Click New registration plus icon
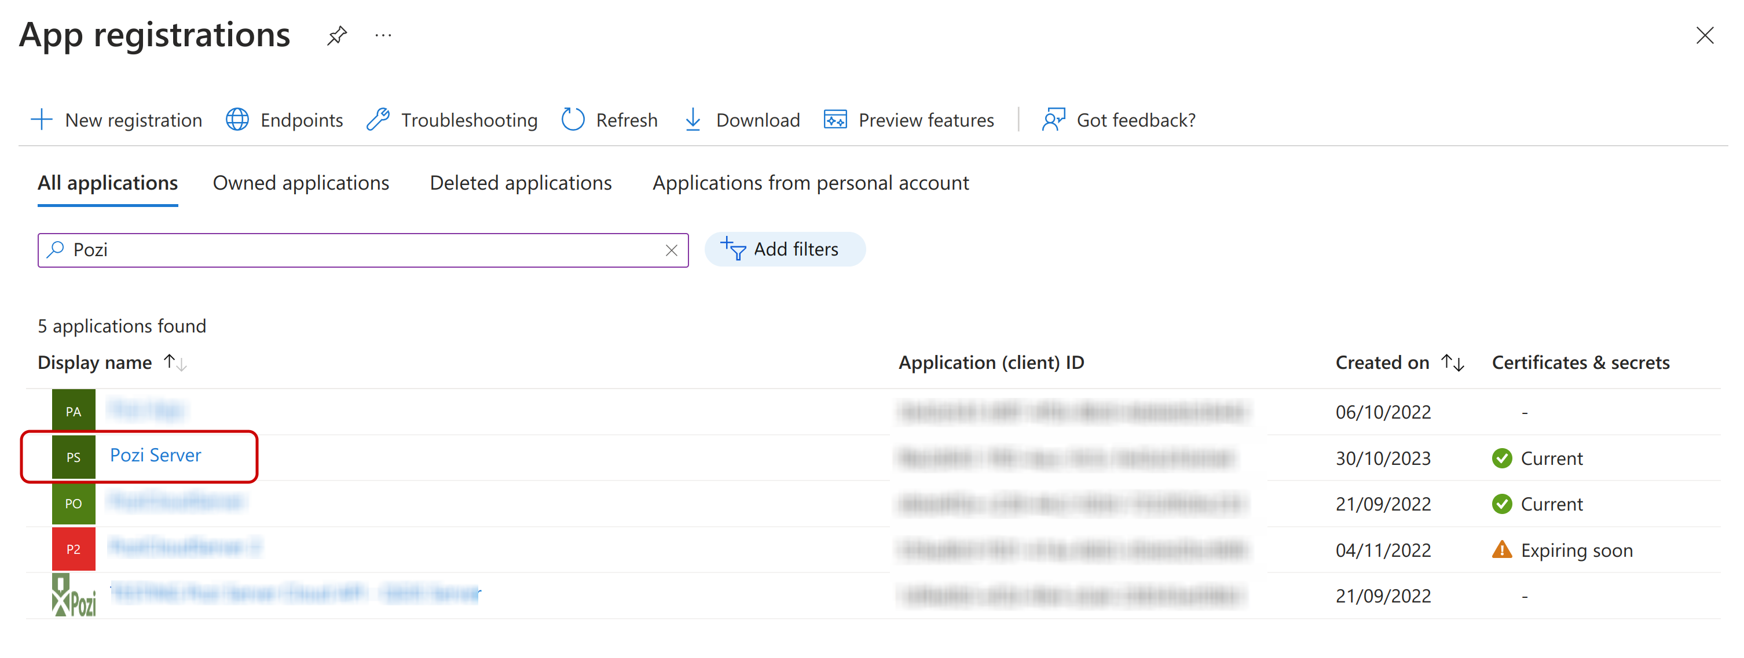Screen dimensions: 1744x658 pyautogui.click(x=41, y=120)
